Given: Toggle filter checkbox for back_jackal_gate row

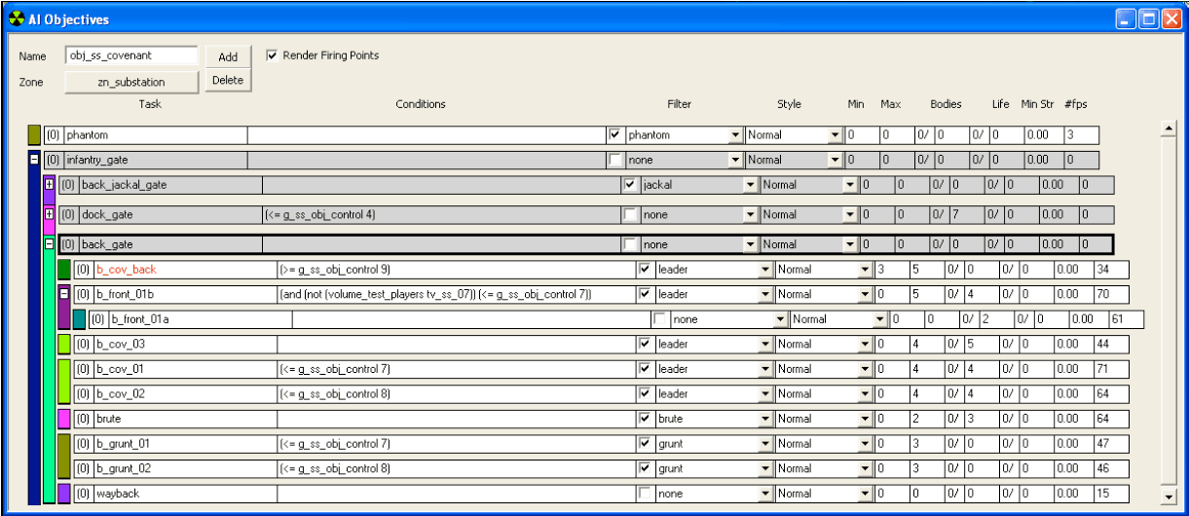Looking at the screenshot, I should click(x=629, y=184).
